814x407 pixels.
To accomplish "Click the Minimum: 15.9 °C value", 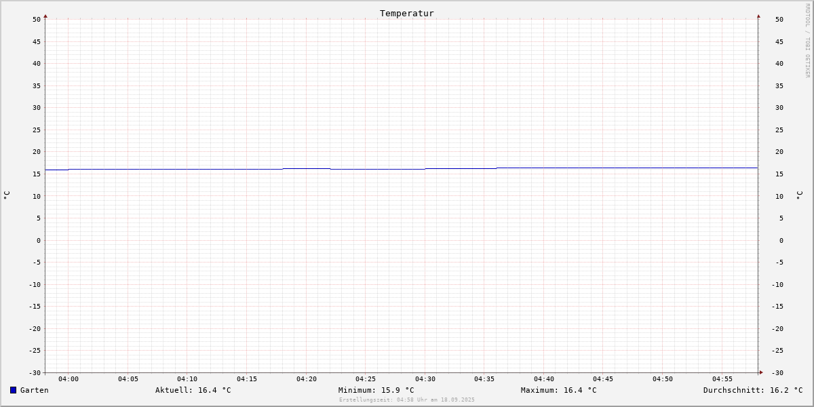I will coord(376,390).
